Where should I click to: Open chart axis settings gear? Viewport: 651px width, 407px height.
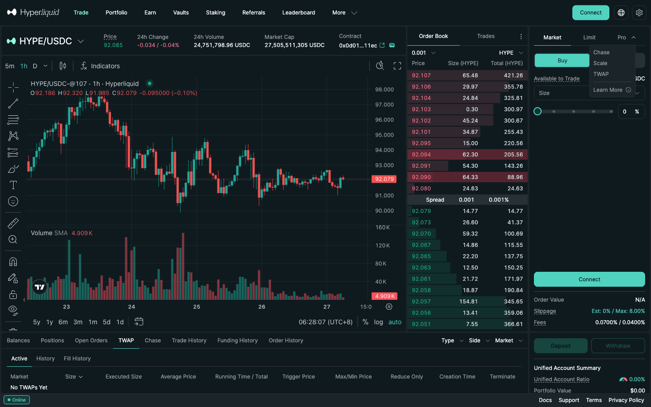389,307
